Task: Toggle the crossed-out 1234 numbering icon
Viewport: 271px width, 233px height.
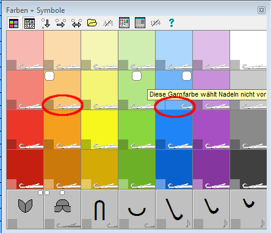Action: [x=156, y=23]
